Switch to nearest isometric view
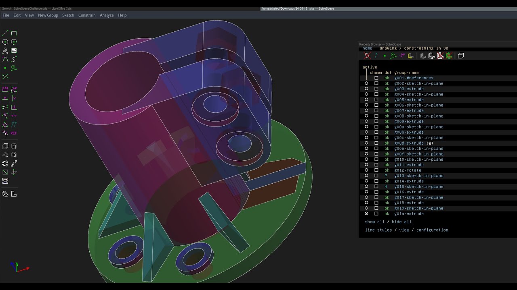The image size is (517, 290). pos(5,194)
